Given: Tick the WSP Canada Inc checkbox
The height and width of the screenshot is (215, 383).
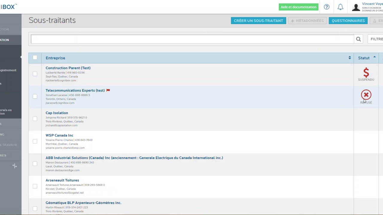Looking at the screenshot, I should point(35,141).
